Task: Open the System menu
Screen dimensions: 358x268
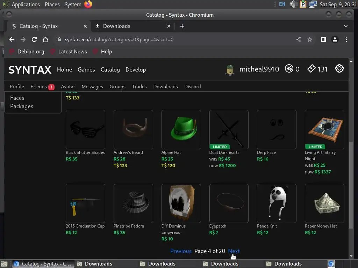Action: pyautogui.click(x=73, y=4)
